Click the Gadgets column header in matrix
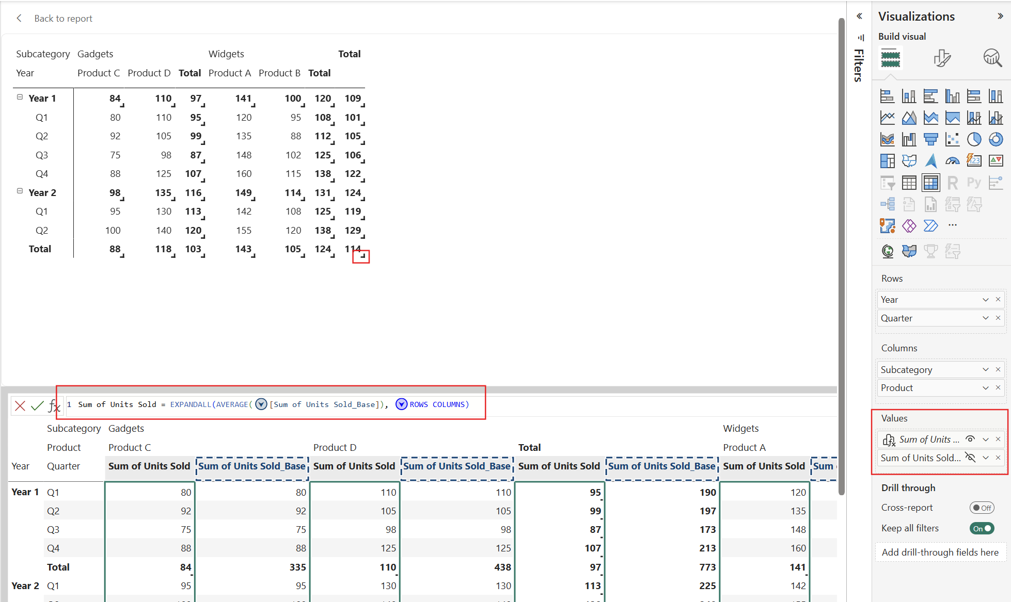 click(x=95, y=54)
